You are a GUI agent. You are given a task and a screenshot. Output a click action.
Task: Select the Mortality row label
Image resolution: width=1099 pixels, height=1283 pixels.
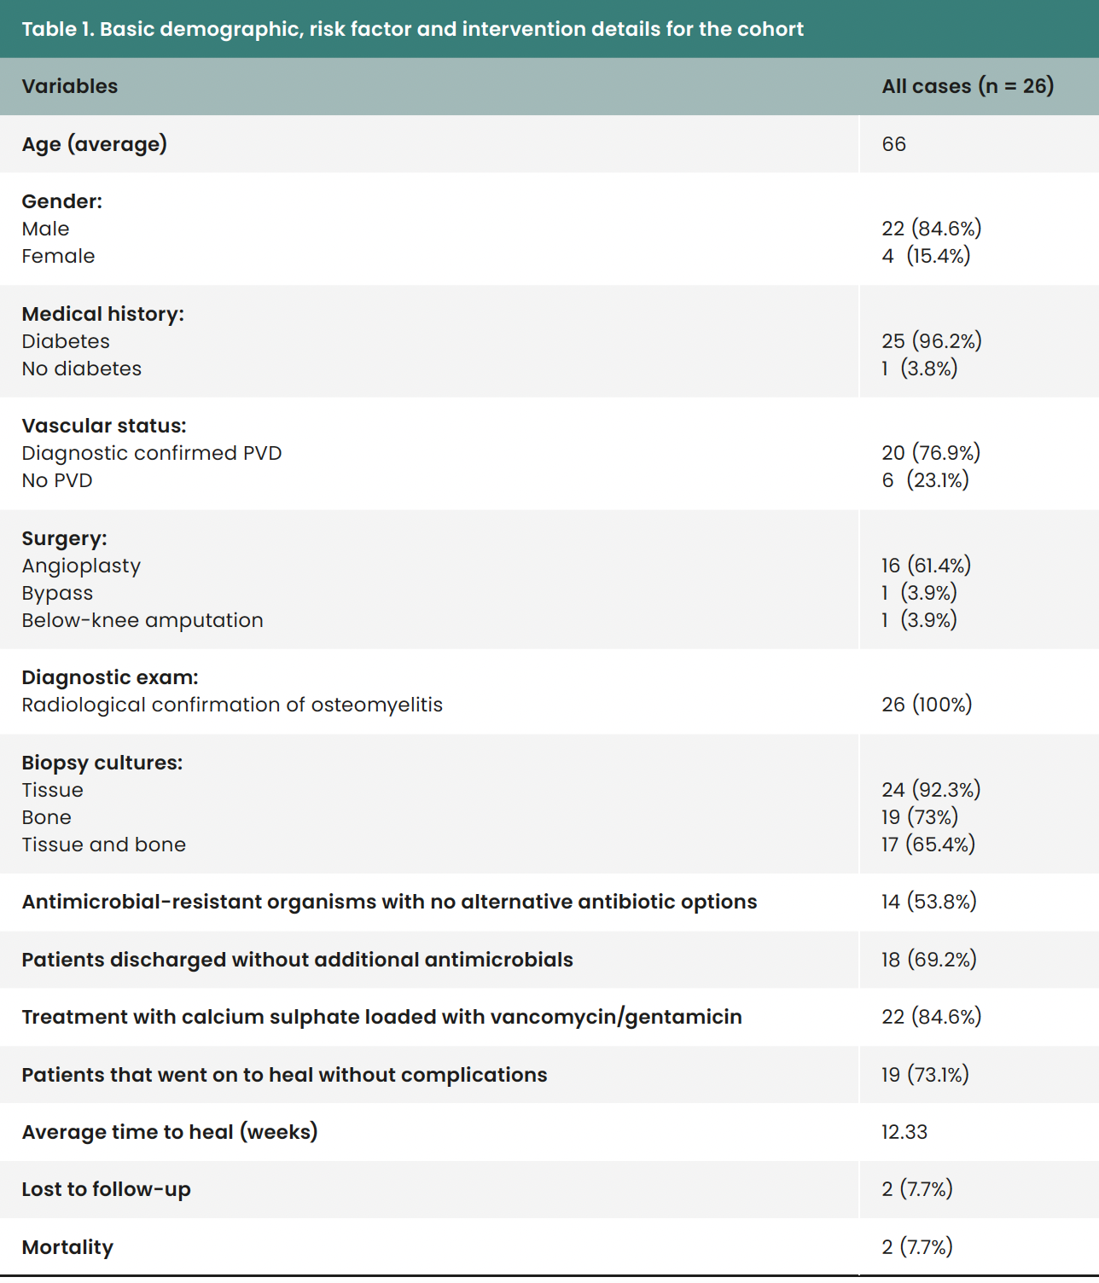67,1247
